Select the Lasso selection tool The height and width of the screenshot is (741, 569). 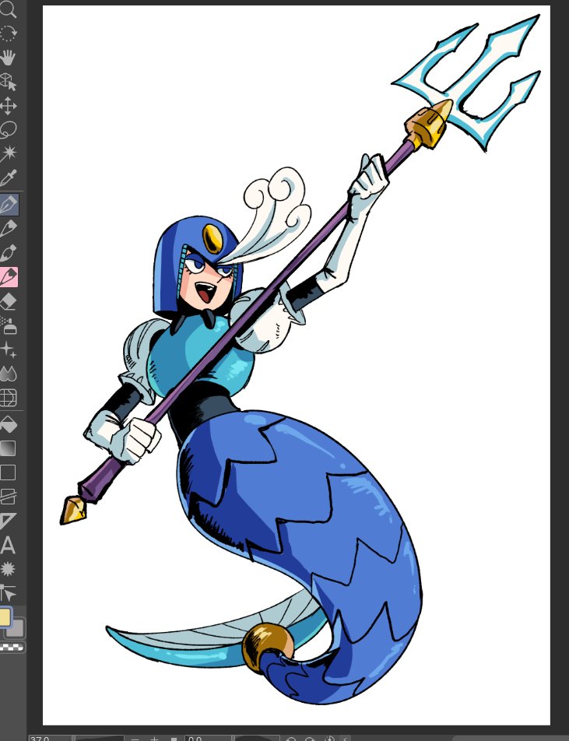[x=8, y=130]
